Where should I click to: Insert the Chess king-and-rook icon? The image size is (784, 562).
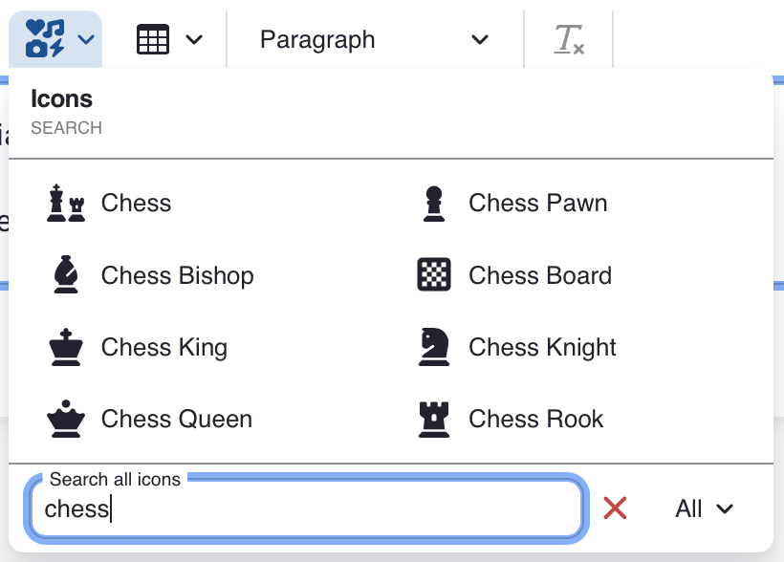pos(66,204)
